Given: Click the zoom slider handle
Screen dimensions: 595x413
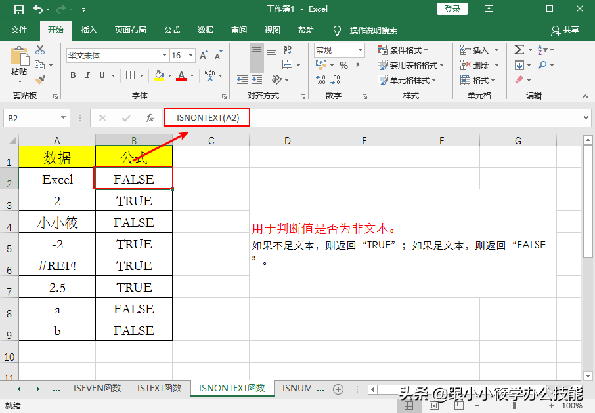Looking at the screenshot, I should coord(515,405).
